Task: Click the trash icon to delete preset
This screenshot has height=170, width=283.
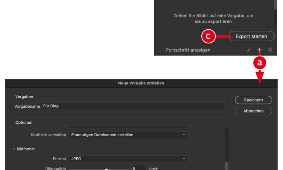Action: [270, 50]
